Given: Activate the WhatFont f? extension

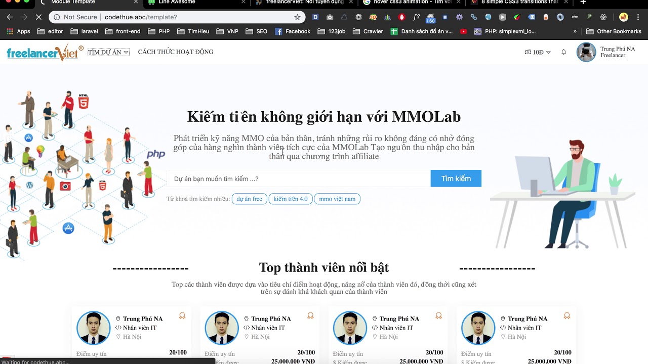Looking at the screenshot, I should pyautogui.click(x=416, y=17).
